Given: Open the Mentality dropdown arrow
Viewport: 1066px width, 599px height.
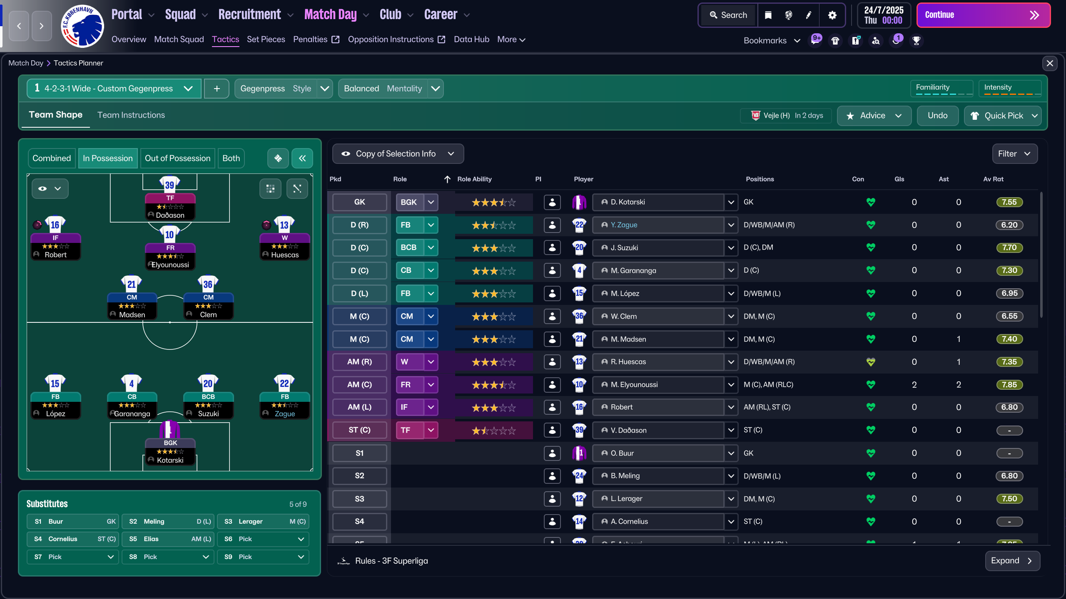Looking at the screenshot, I should (x=435, y=89).
